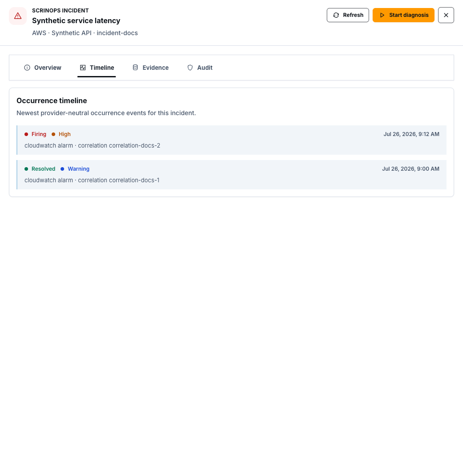This screenshot has height=473, width=463.
Task: Click the info circle icon beside Overview
Action: click(x=27, y=68)
